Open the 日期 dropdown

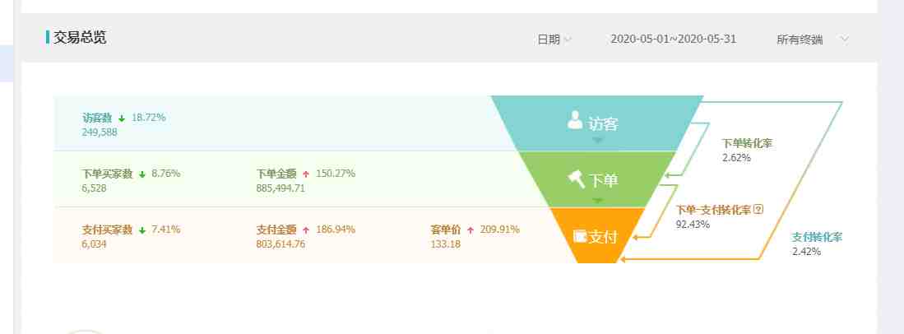pyautogui.click(x=554, y=39)
